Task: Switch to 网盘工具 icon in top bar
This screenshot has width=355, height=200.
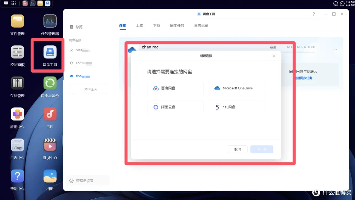Action: pos(48,3)
